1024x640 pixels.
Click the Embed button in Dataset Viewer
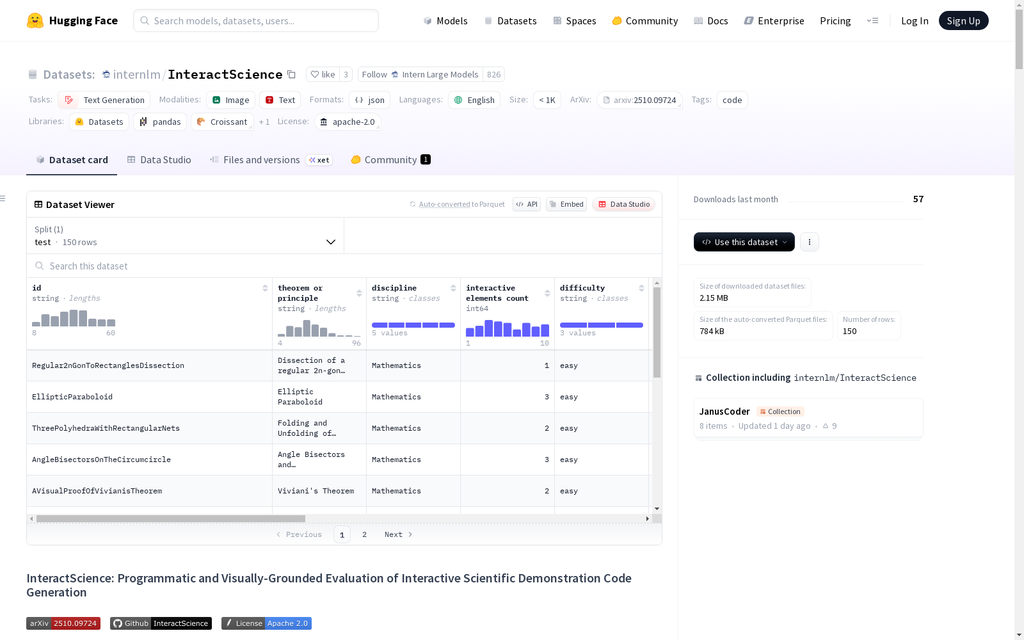click(x=566, y=204)
